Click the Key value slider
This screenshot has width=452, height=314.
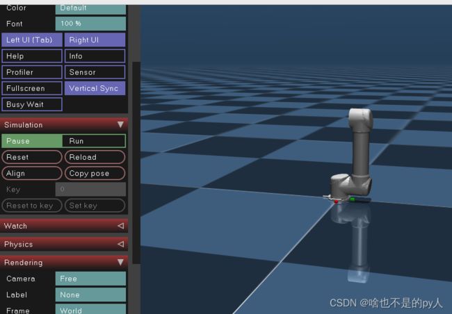pyautogui.click(x=90, y=189)
